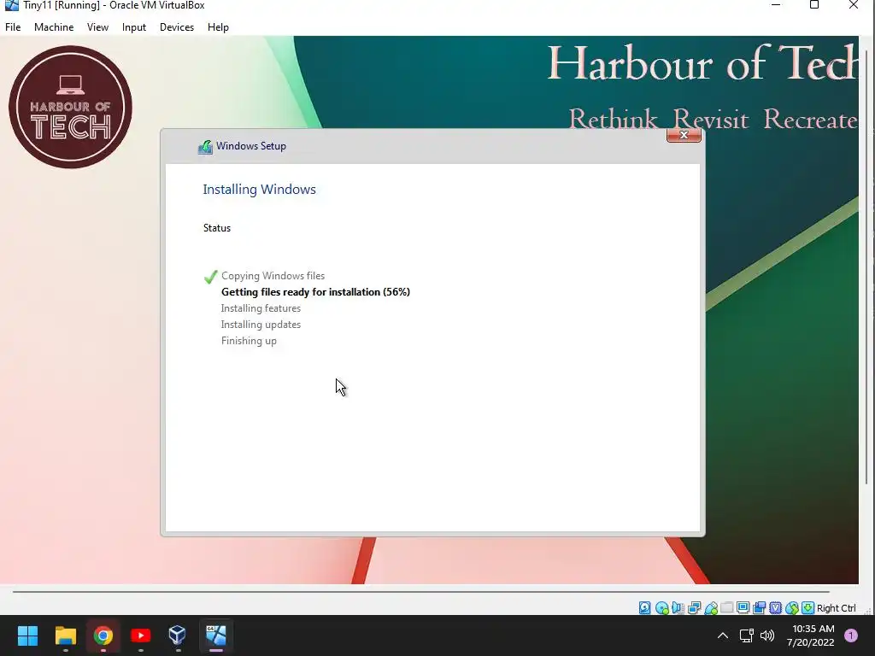Click the 'Installing Windows' heading
The image size is (875, 656).
260,190
